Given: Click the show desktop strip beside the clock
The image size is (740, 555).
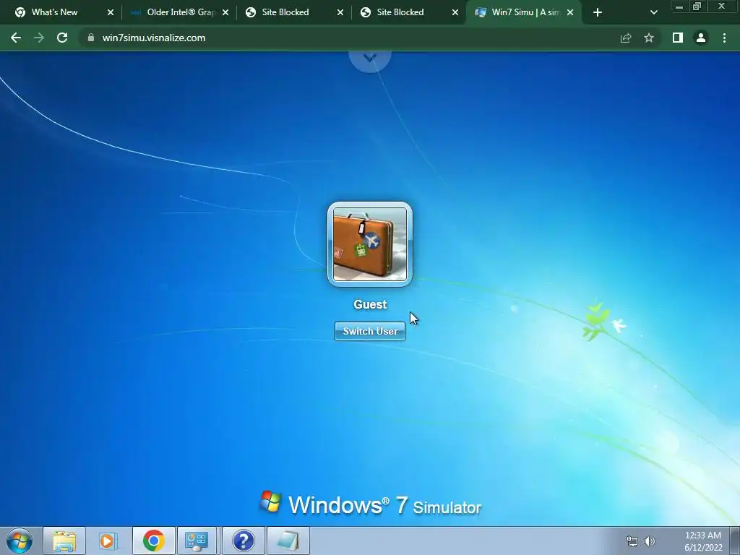Looking at the screenshot, I should [735, 541].
